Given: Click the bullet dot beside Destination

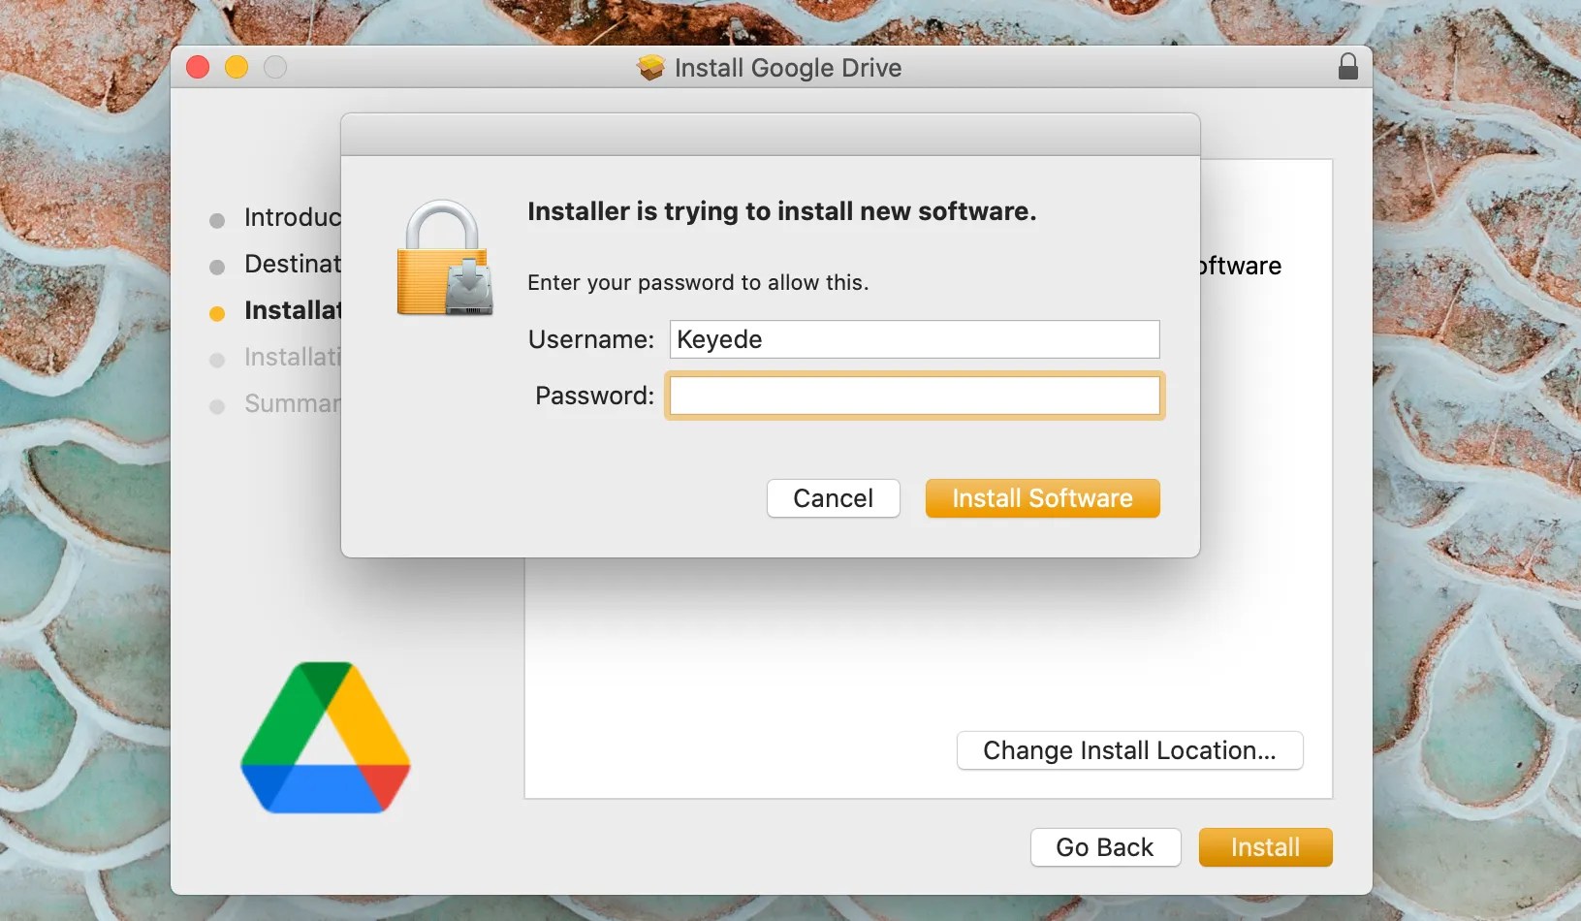Looking at the screenshot, I should pyautogui.click(x=217, y=266).
